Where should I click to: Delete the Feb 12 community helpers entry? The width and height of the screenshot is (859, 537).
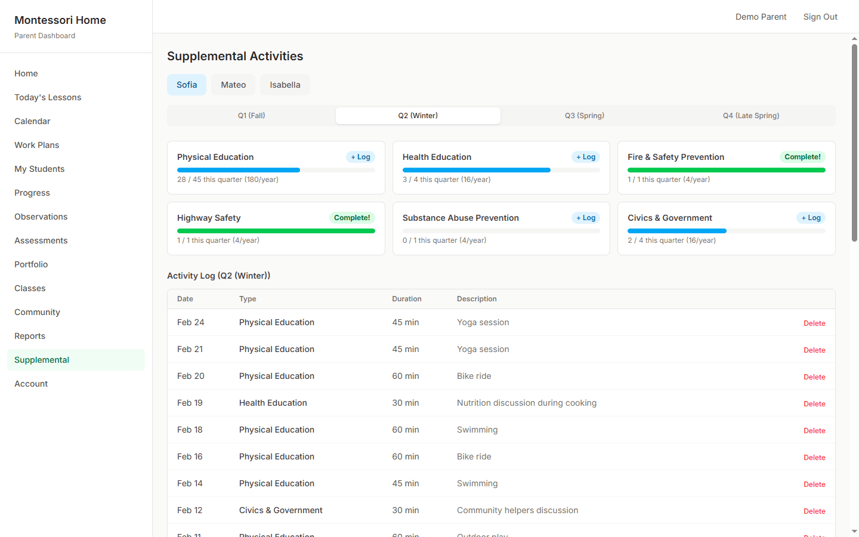814,511
